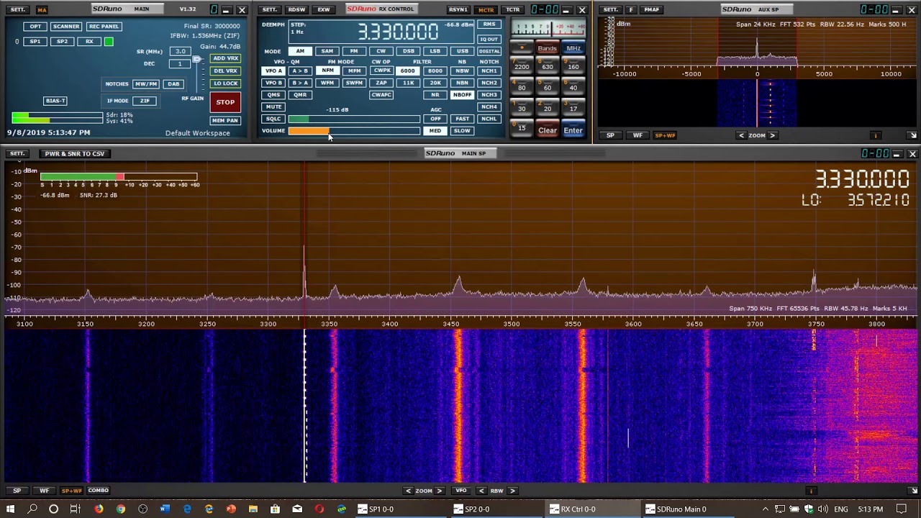Viewport: 921px width, 518px height.
Task: Click the S-meter gauge
Action: 550,28
